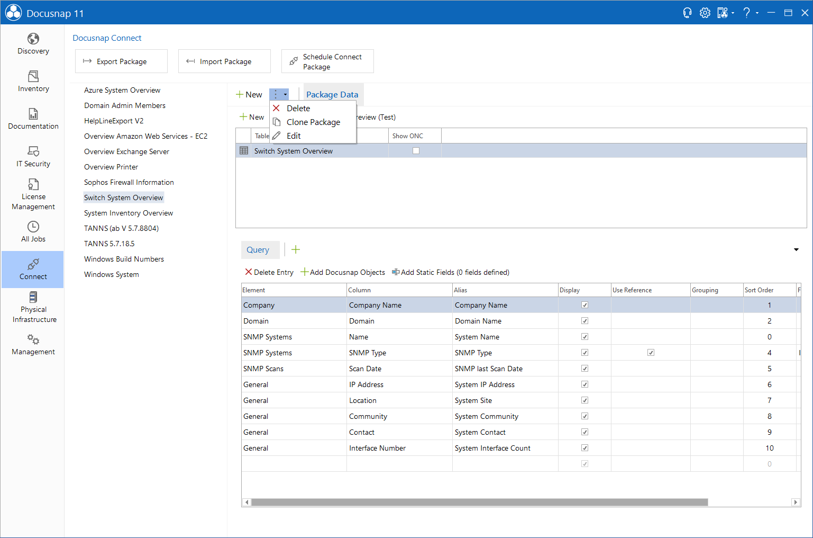The image size is (813, 538).
Task: Open the Discovery module
Action: click(33, 44)
